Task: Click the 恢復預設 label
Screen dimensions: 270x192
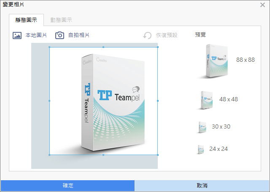Action: tap(167, 35)
